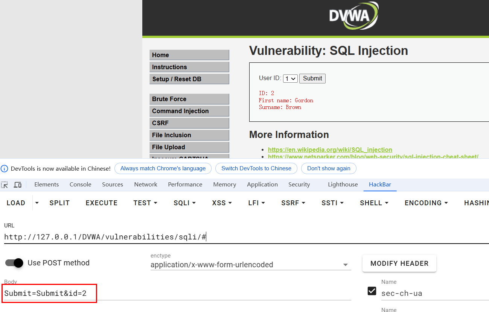Image resolution: width=489 pixels, height=312 pixels.
Task: Click Switch DevTools to Chinese
Action: pyautogui.click(x=256, y=168)
